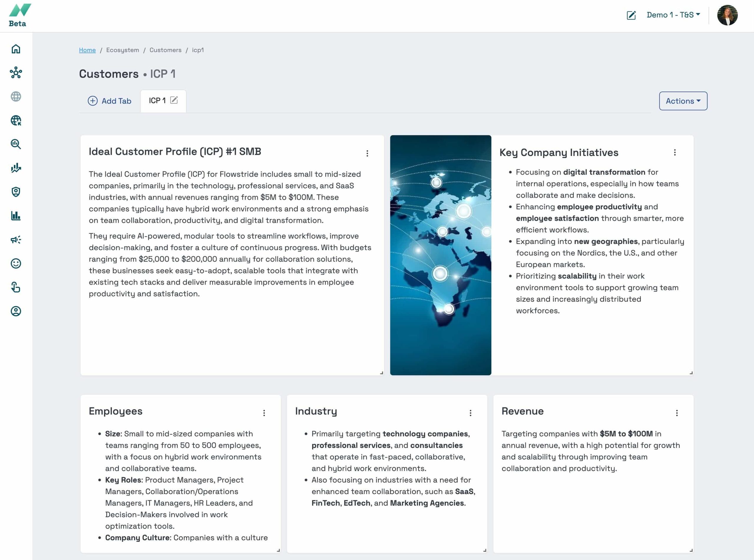Follow the Home breadcrumb link
754x560 pixels.
tap(87, 50)
